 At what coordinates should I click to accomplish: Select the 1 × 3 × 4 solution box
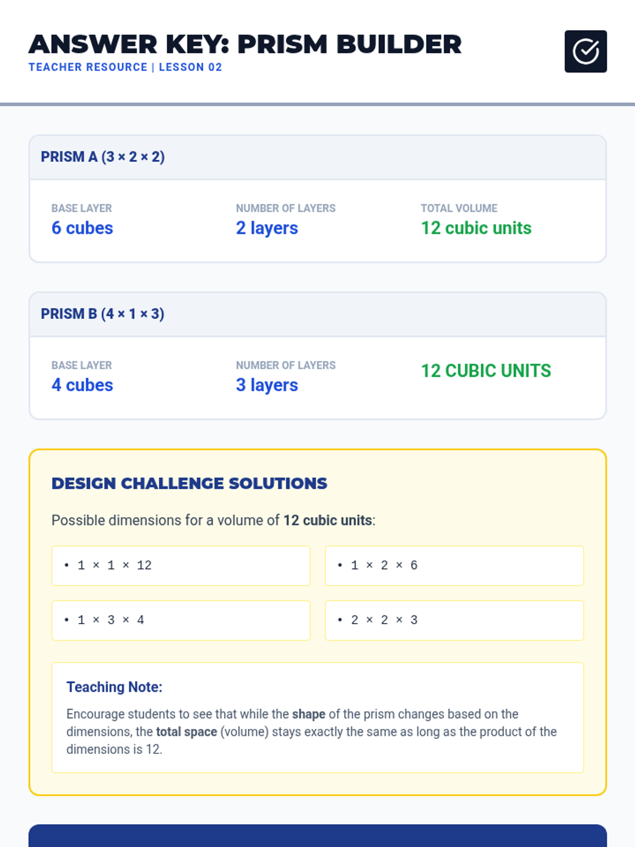[181, 620]
